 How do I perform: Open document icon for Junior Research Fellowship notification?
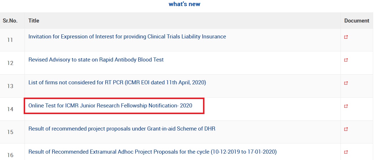[x=346, y=106]
